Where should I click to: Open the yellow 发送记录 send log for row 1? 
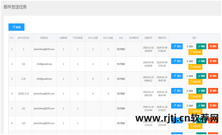point(196,52)
